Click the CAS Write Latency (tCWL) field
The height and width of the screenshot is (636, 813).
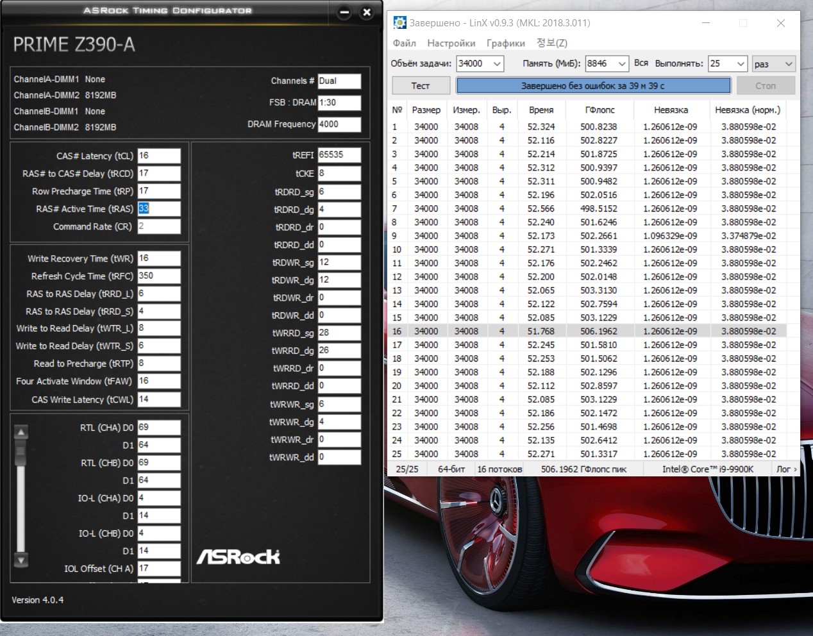[x=159, y=399]
